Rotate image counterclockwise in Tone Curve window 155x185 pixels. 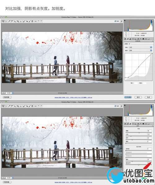point(38,21)
